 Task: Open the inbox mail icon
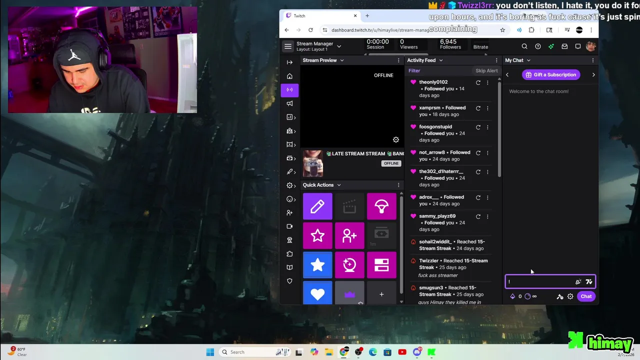[x=564, y=46]
